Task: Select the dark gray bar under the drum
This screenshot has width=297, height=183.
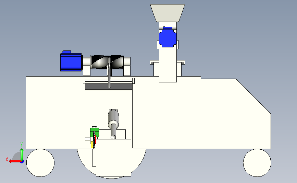Action: [109, 87]
